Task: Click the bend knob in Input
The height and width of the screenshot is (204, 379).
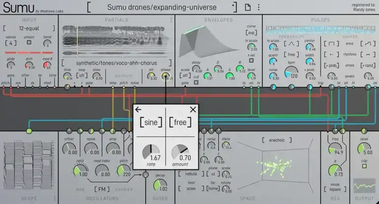Action: coord(47,44)
